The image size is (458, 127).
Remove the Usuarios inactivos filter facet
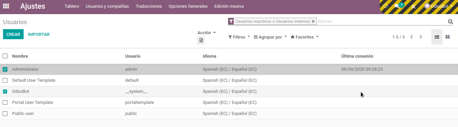tap(313, 21)
